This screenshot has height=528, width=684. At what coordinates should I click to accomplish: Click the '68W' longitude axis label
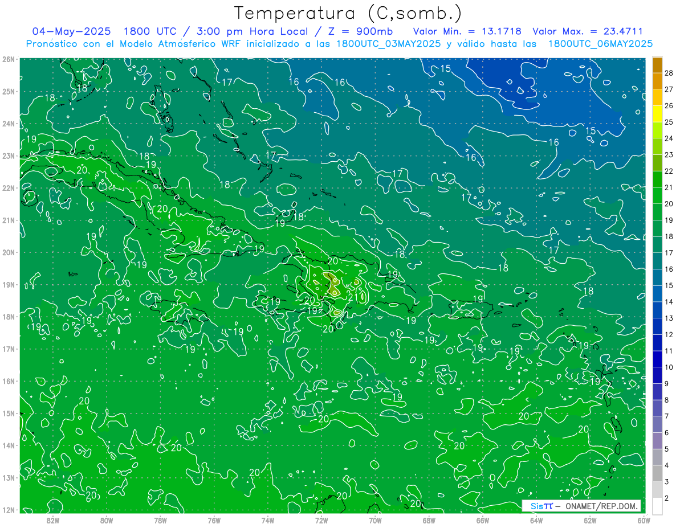click(x=429, y=519)
